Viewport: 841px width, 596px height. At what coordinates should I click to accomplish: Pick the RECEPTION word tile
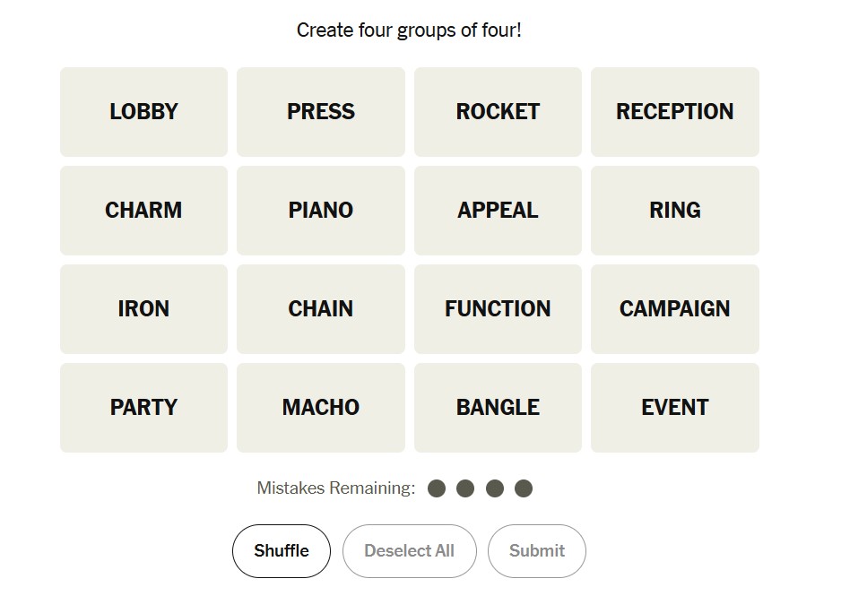click(x=674, y=112)
